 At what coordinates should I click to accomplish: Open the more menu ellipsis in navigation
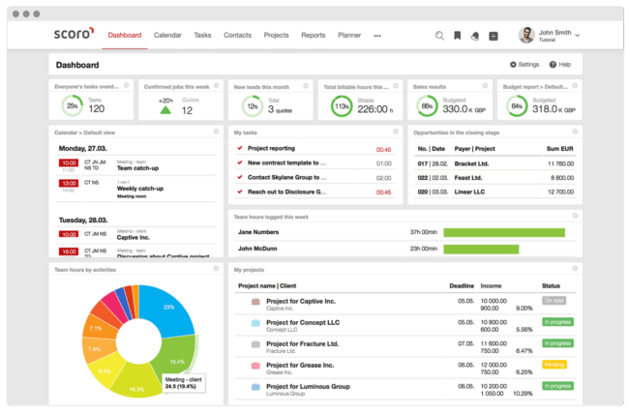(377, 36)
